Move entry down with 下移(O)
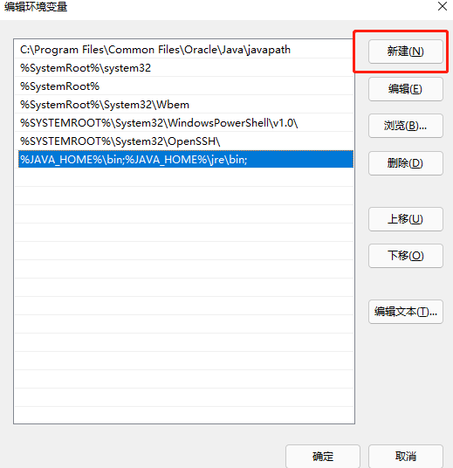This screenshot has width=453, height=468. [x=406, y=256]
